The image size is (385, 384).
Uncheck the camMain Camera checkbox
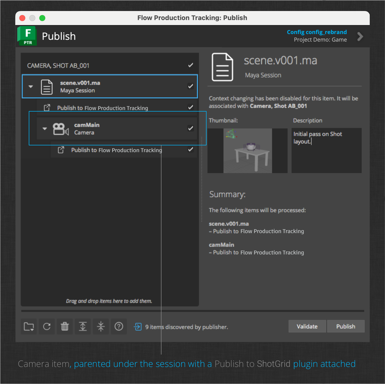pos(191,128)
